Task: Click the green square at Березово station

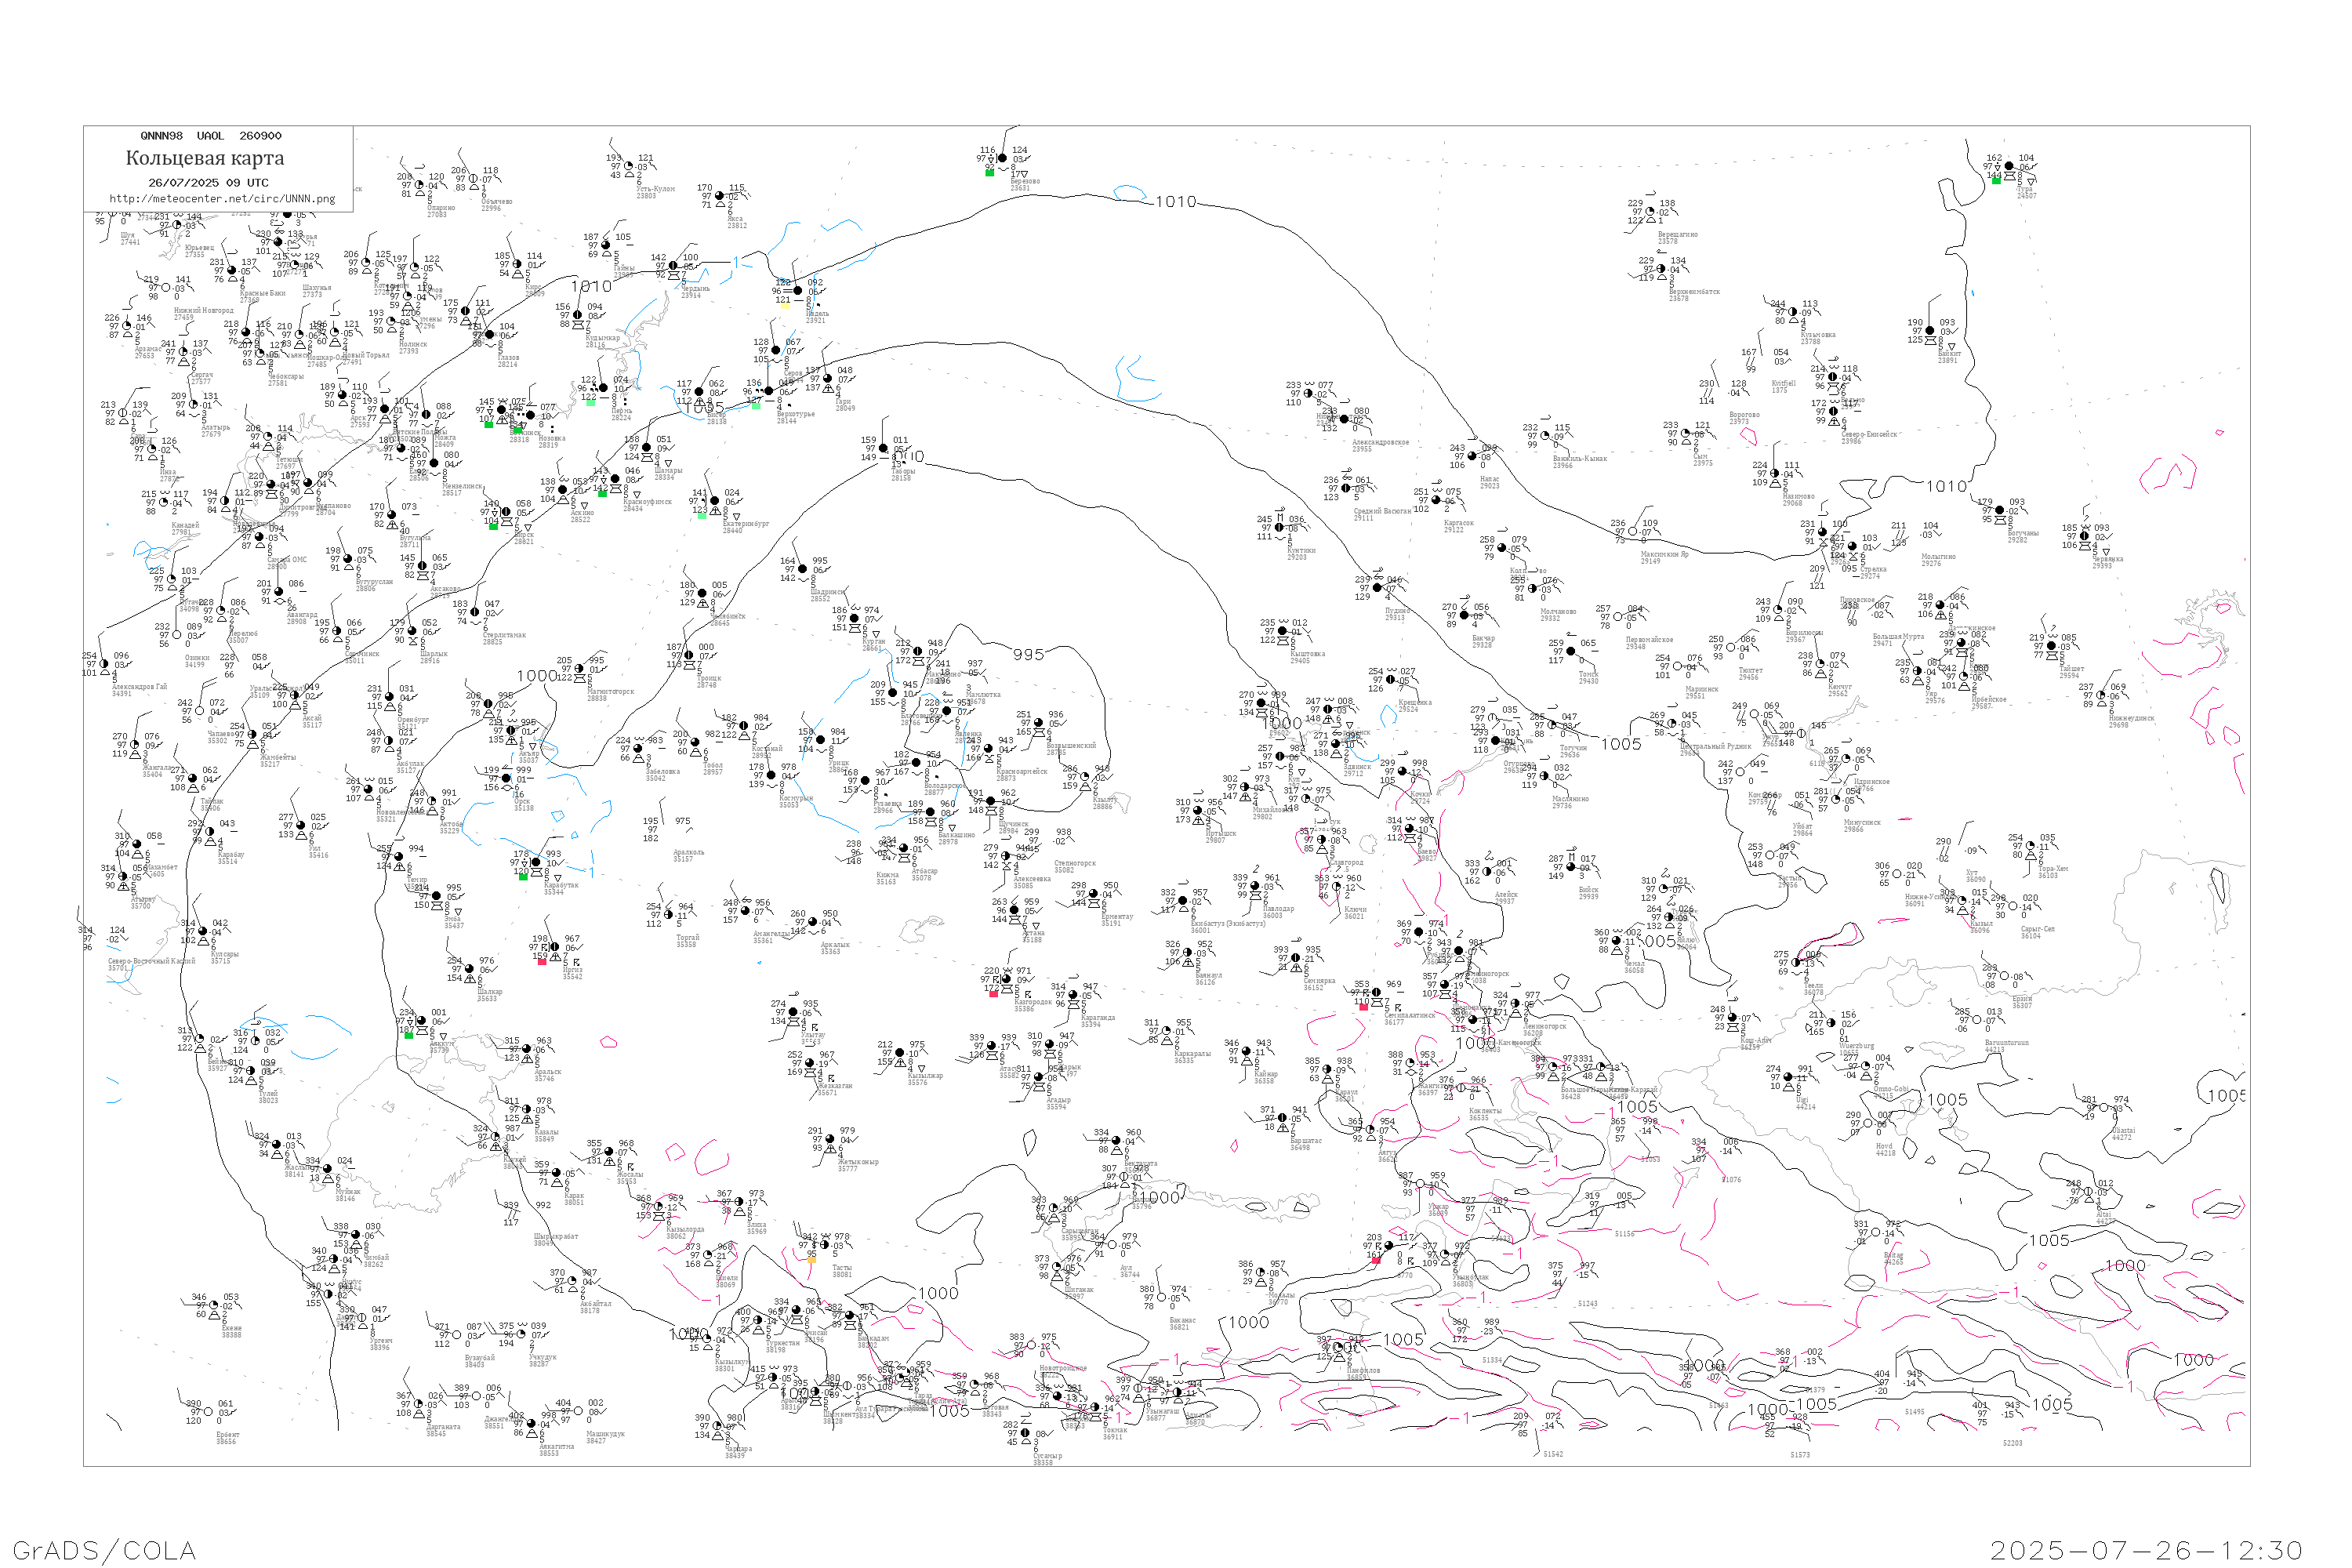Action: pos(989,173)
